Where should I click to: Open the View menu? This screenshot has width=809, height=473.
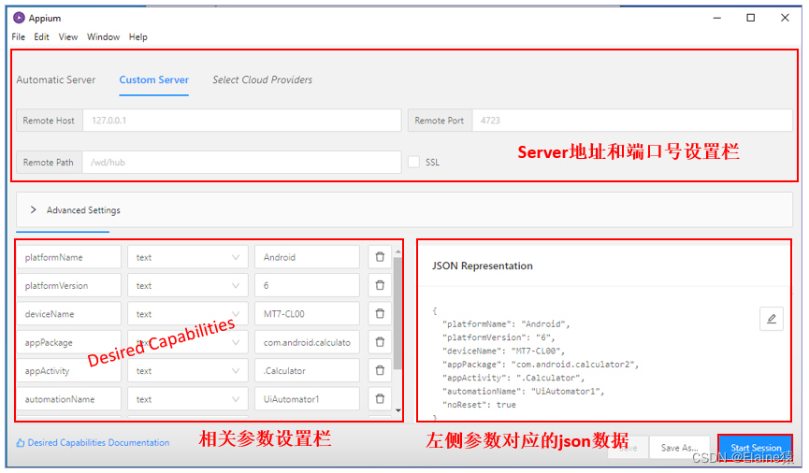68,37
